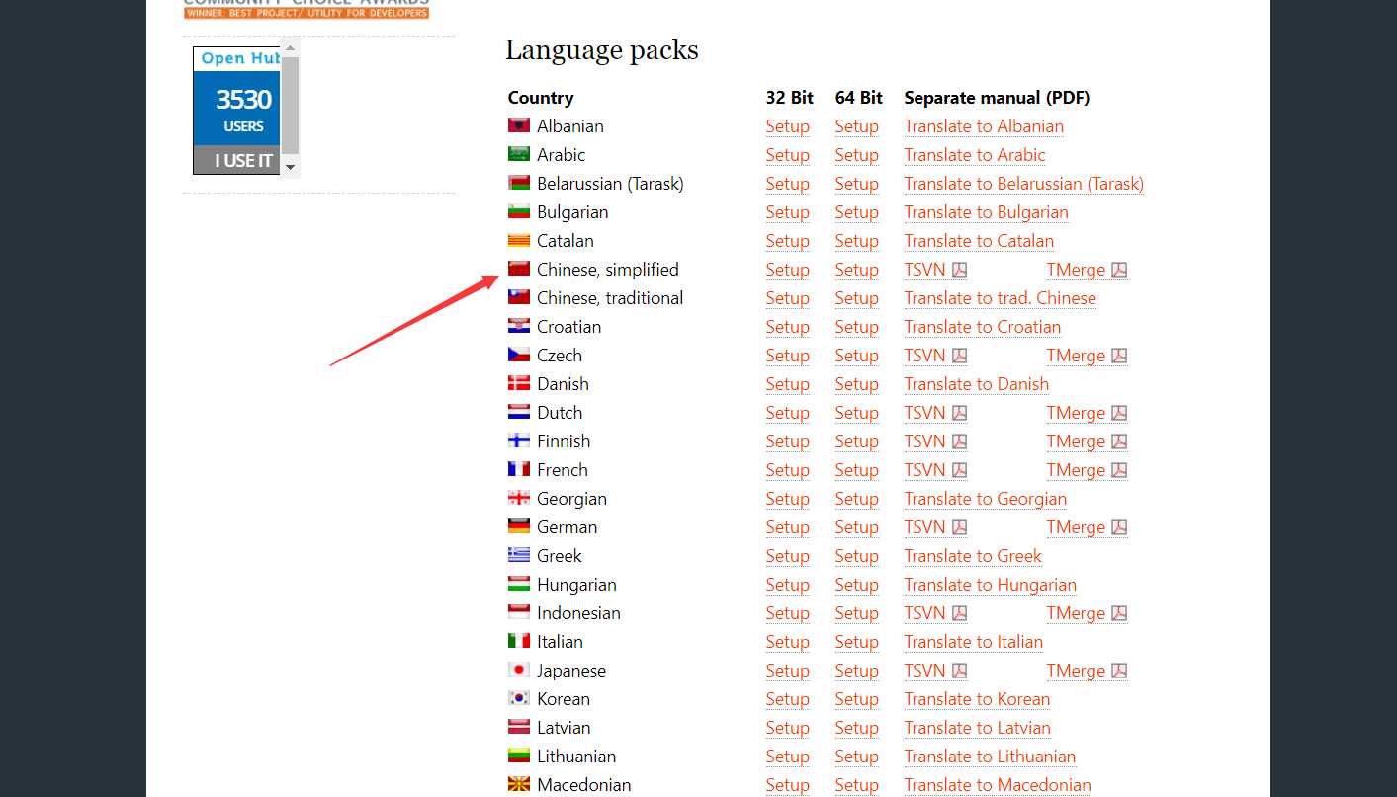Download the 64 Bit Setup for Lithuanian
Image resolution: width=1397 pixels, height=797 pixels.
point(856,757)
